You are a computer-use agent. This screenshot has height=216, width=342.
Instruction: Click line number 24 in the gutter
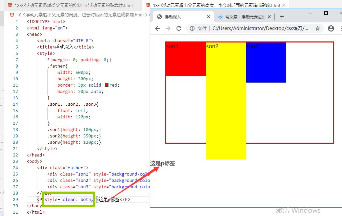point(15,168)
